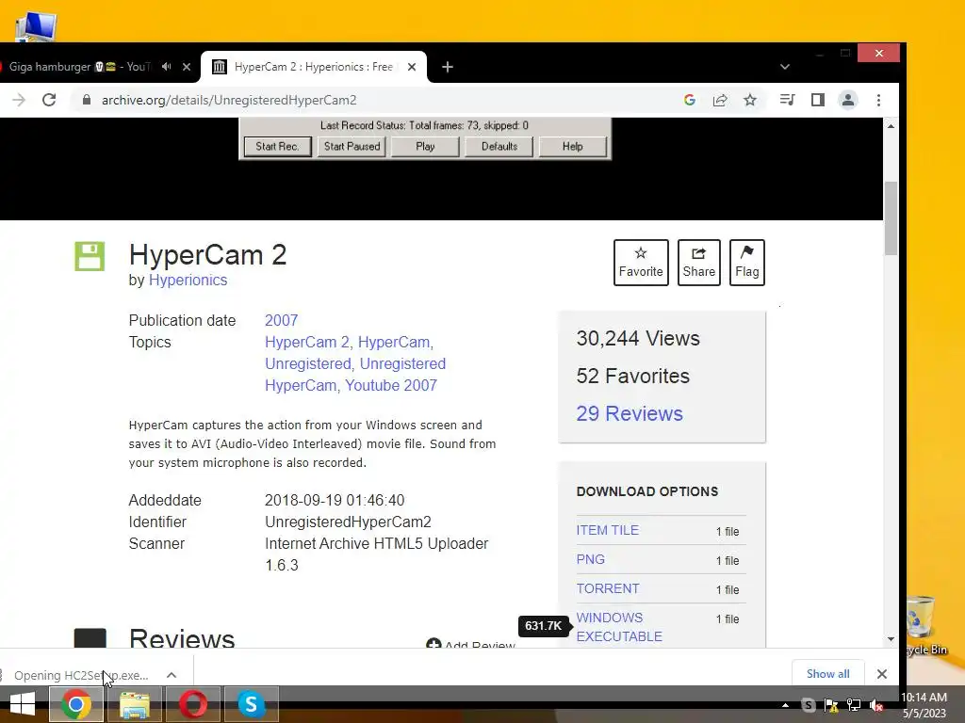The width and height of the screenshot is (965, 723).
Task: Click the address bar URL
Action: click(229, 100)
